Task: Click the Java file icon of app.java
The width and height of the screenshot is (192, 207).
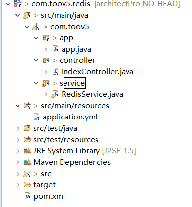Action: tap(55, 49)
